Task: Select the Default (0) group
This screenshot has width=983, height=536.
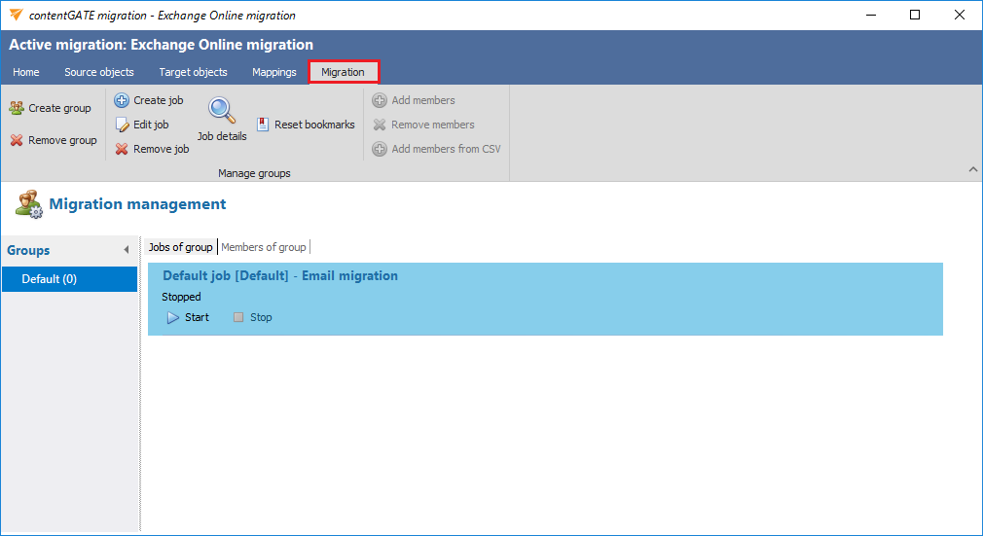Action: pyautogui.click(x=69, y=279)
